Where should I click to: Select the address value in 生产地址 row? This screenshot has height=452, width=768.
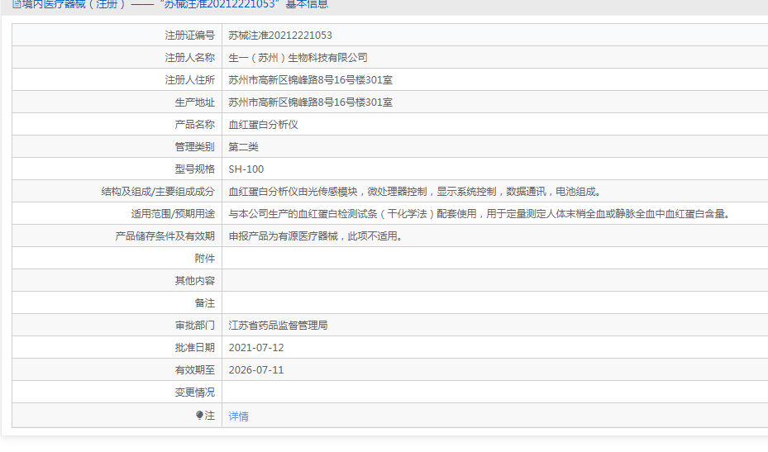(311, 102)
